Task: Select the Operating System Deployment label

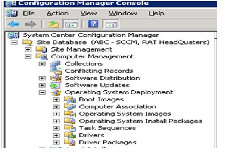Action: (119, 93)
